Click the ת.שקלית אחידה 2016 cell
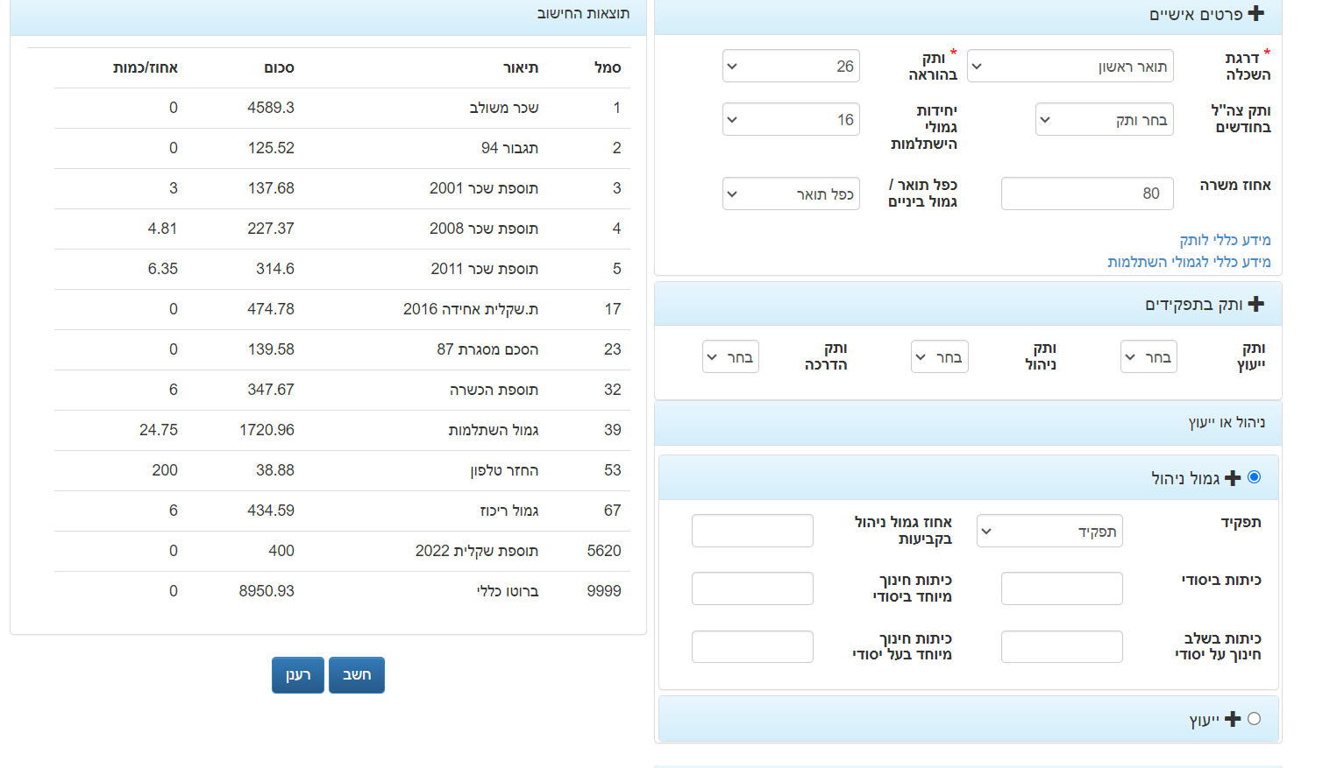Image resolution: width=1344 pixels, height=768 pixels. (x=471, y=309)
